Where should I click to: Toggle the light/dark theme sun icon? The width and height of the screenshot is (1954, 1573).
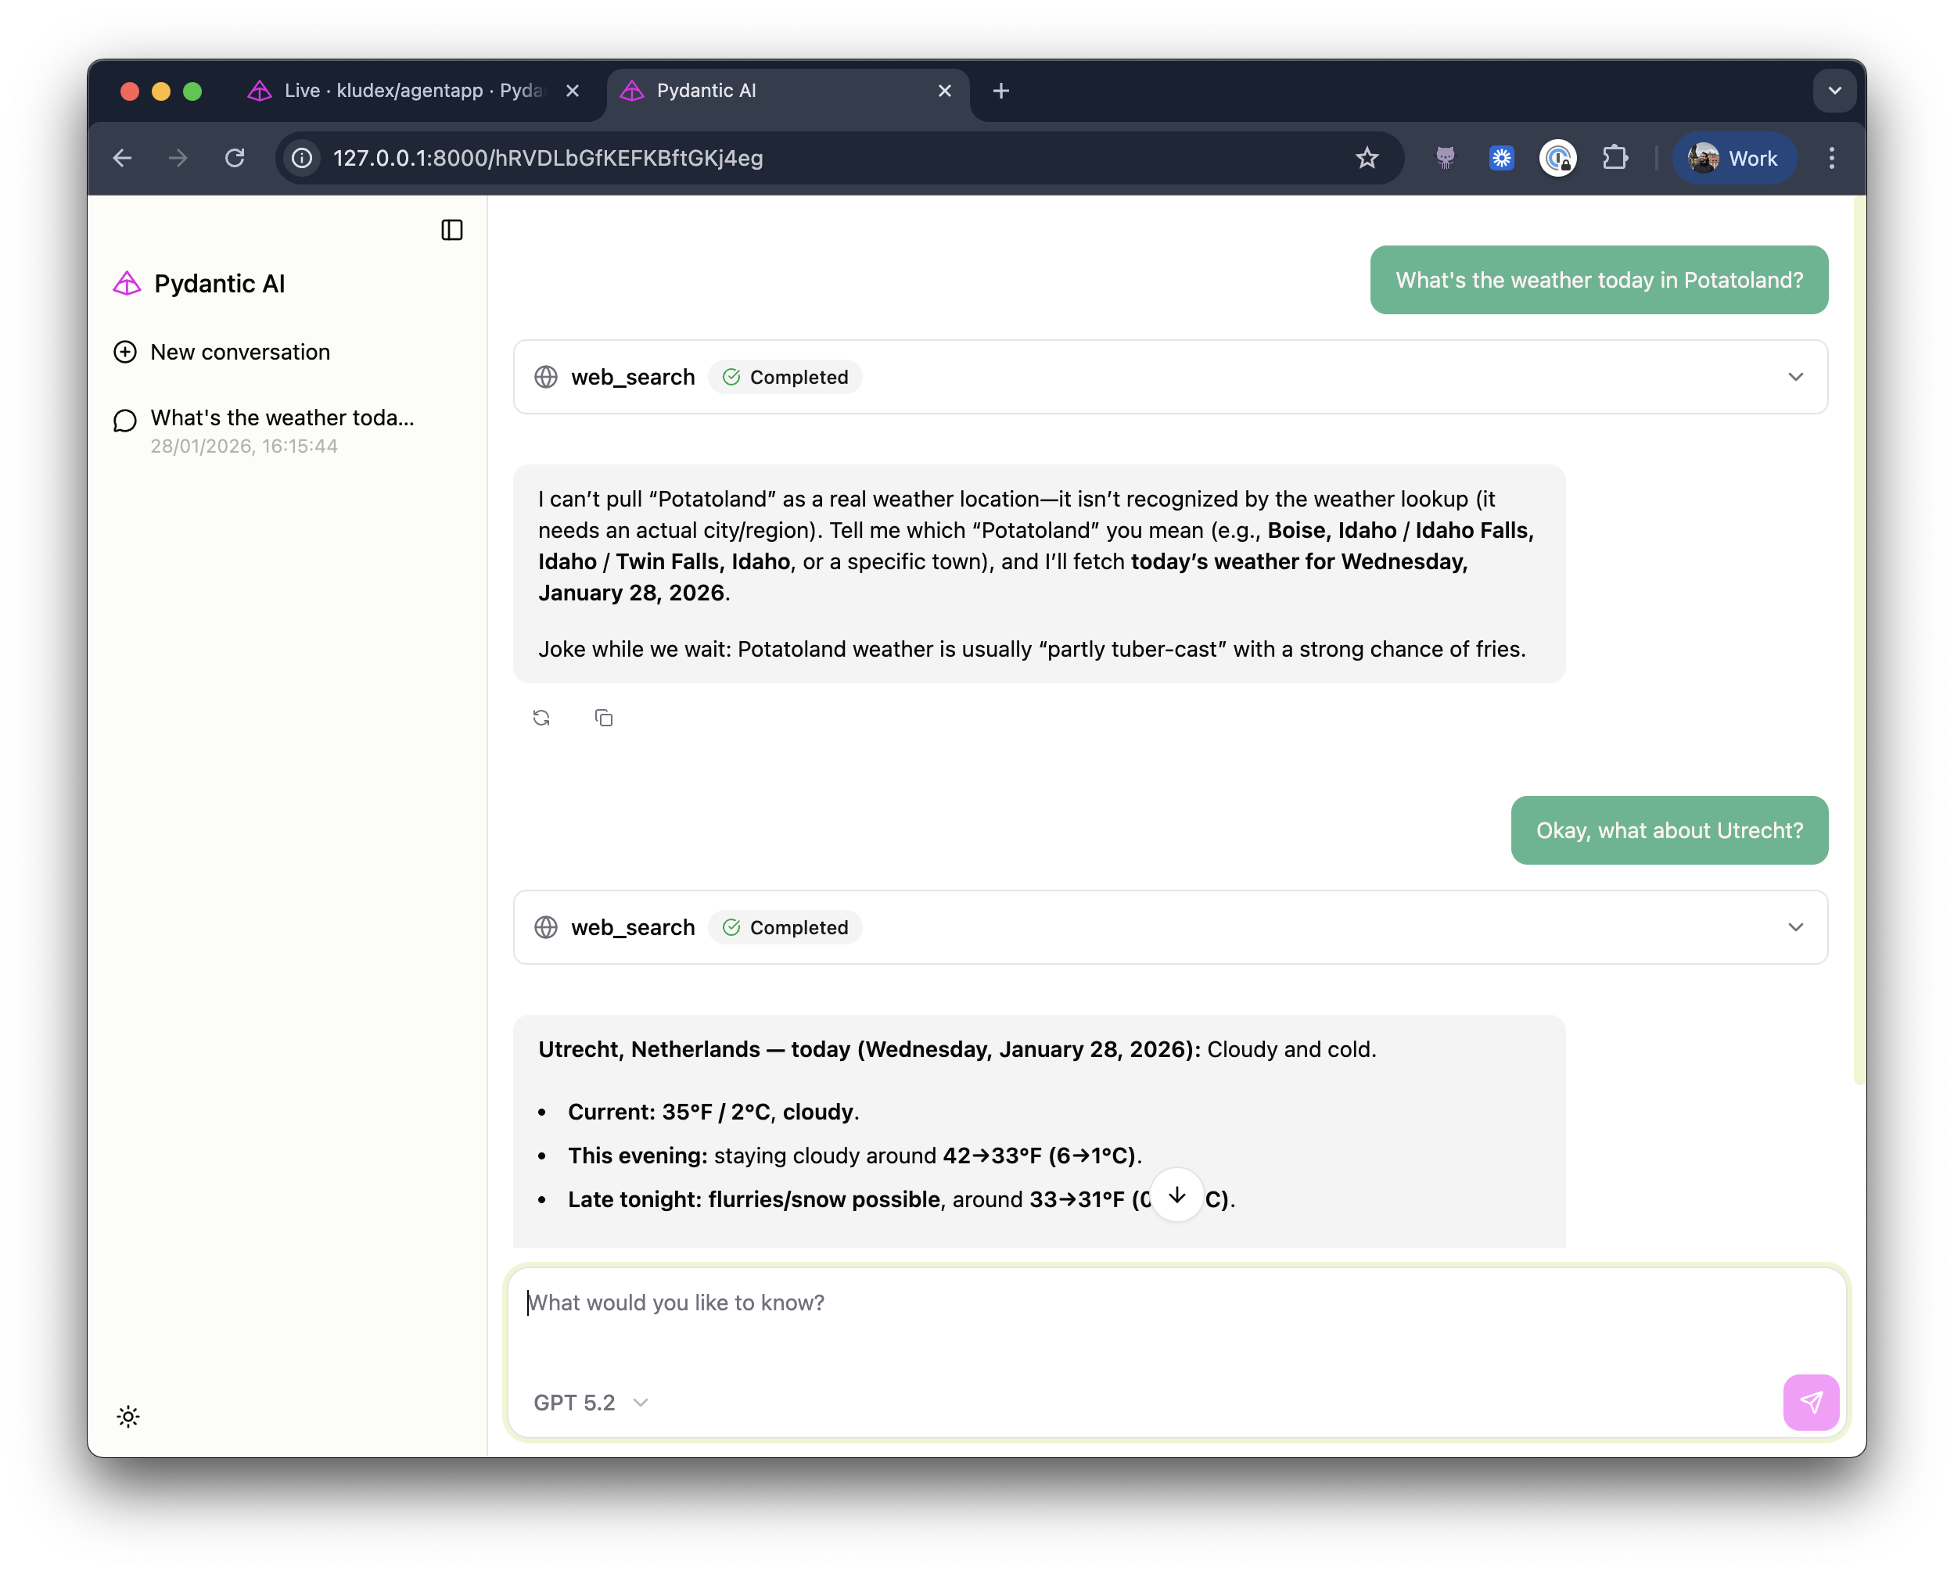pyautogui.click(x=128, y=1415)
